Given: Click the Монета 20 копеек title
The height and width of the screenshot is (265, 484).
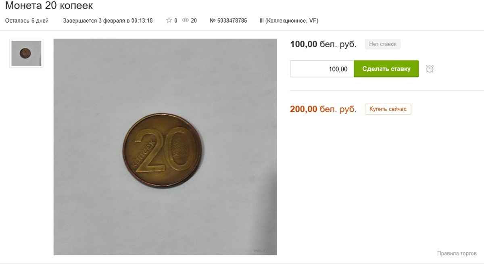Looking at the screenshot, I should [x=49, y=6].
